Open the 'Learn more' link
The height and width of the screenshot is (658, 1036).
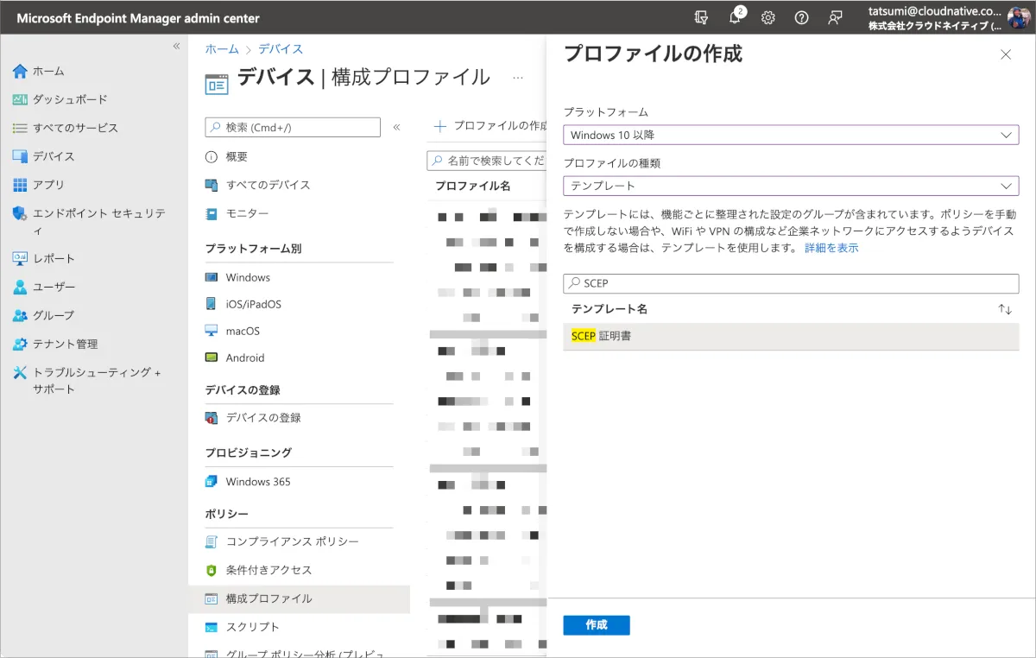(831, 248)
